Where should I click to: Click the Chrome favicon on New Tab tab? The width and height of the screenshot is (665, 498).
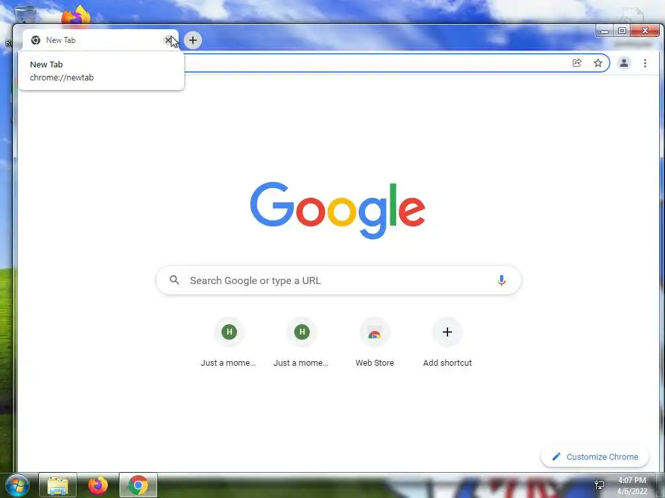(x=36, y=40)
